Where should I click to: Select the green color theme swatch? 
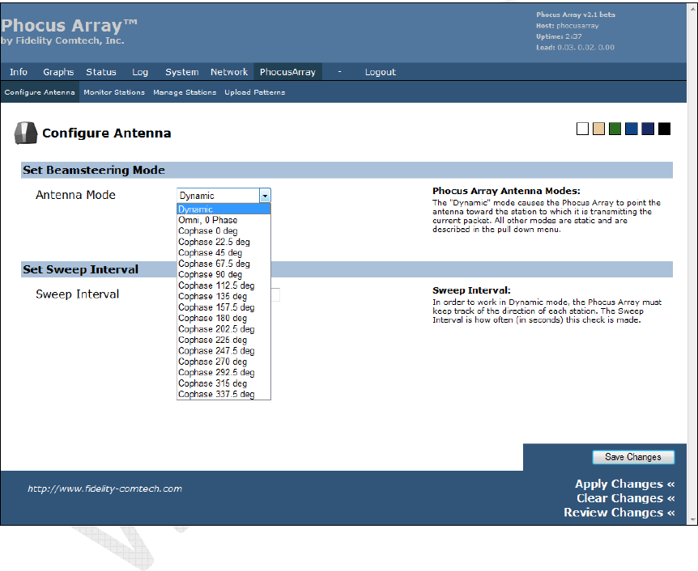[x=615, y=129]
